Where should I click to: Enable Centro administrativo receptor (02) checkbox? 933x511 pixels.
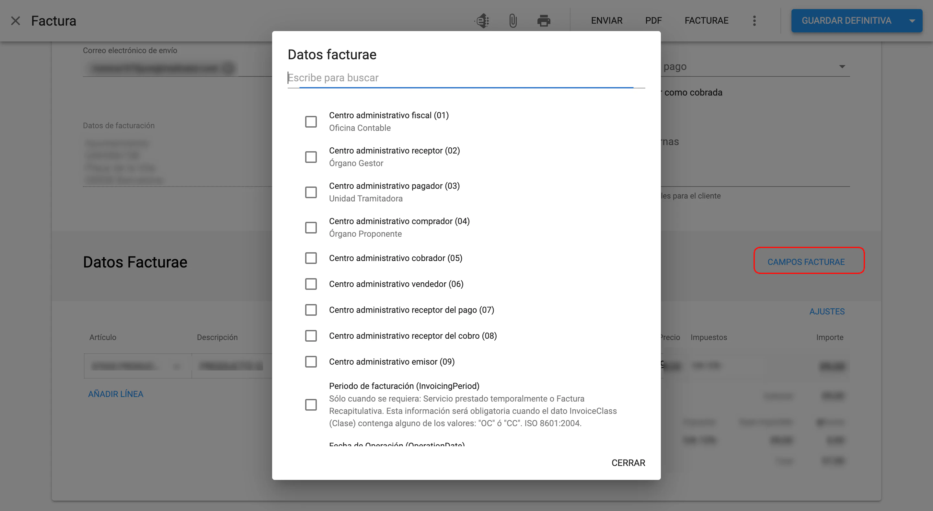point(311,157)
